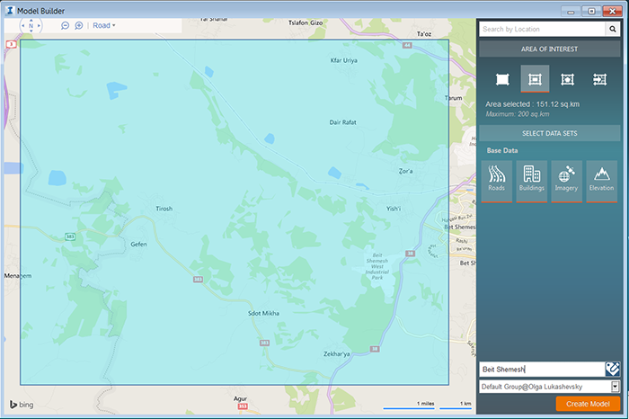This screenshot has height=419, width=629.
Task: Zoom in the map
Action: coord(79,26)
